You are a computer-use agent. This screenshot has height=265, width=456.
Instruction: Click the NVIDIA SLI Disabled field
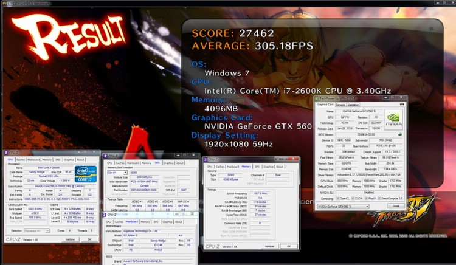pyautogui.click(x=369, y=192)
